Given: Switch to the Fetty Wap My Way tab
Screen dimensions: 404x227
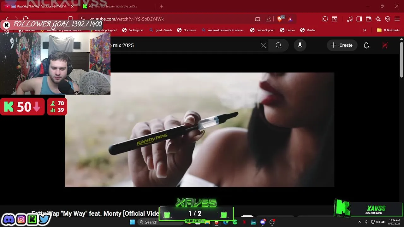Looking at the screenshot, I should (39, 6).
